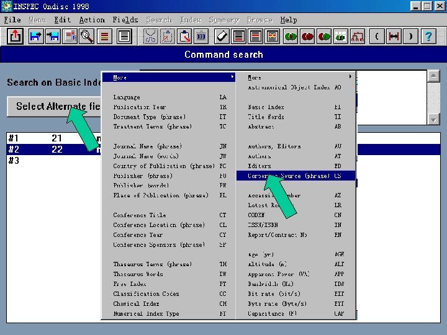Click the Select Alternate field button
447x335 pixels.
point(54,106)
